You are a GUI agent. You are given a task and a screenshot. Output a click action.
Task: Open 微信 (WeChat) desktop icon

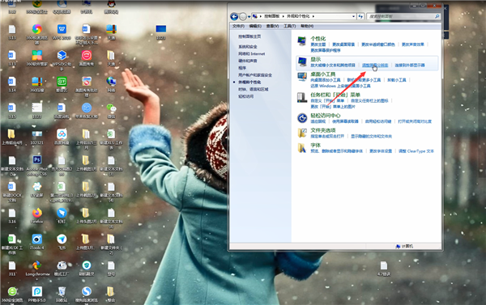coord(111,108)
